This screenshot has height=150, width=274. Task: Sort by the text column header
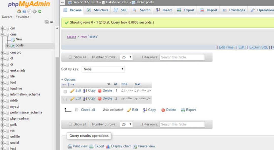pyautogui.click(x=137, y=84)
